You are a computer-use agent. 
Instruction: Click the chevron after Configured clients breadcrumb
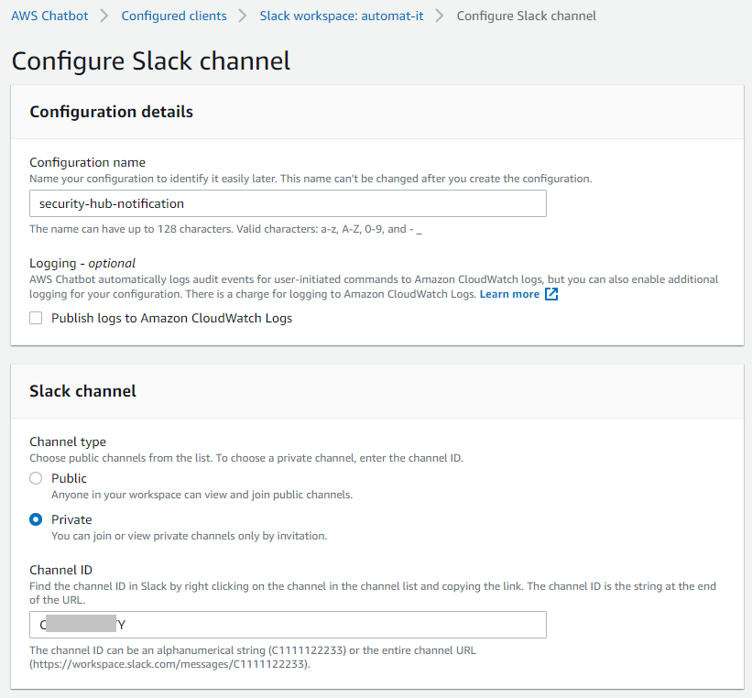243,16
